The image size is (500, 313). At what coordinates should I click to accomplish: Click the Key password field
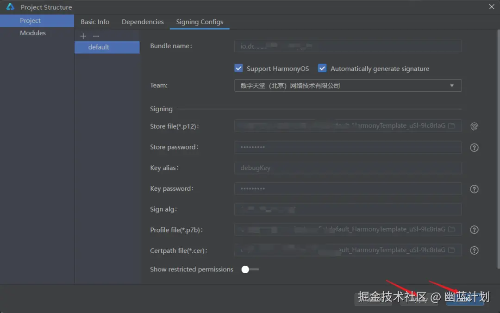point(348,188)
